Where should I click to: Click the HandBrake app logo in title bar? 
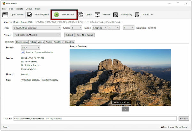click(4, 4)
